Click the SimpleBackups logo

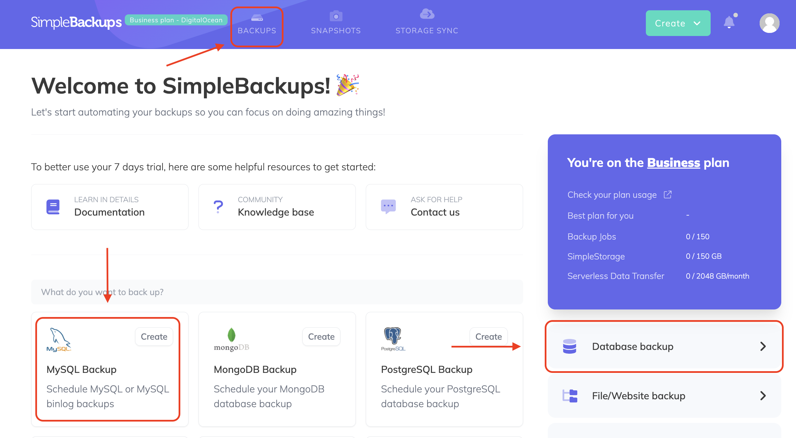click(x=76, y=23)
